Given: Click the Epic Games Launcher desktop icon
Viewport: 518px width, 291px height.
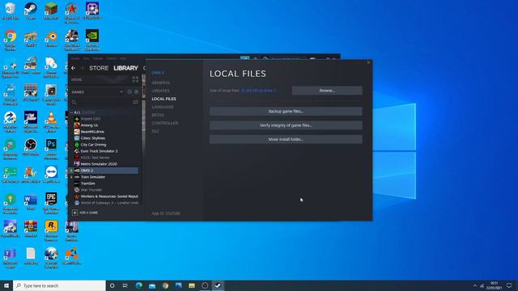Looking at the screenshot, I should pos(51,203).
